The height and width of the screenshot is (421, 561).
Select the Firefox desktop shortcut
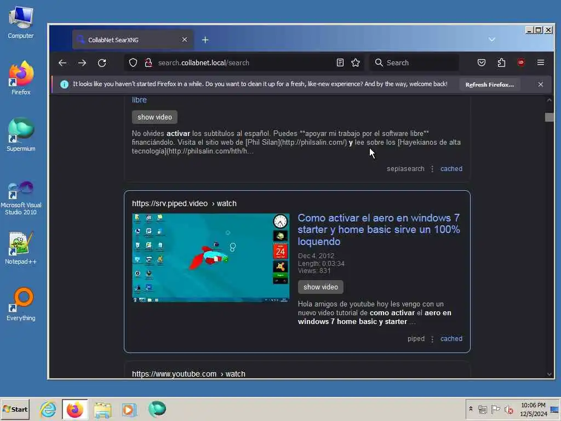pos(21,78)
